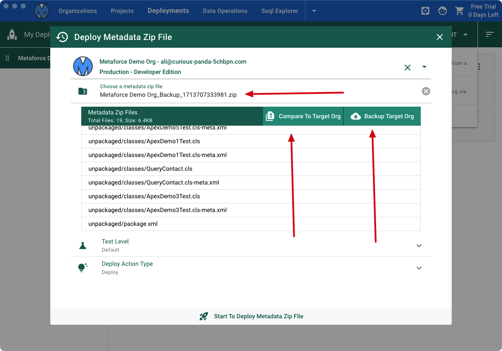Click the Metaforce logo in the top bar
502x351 pixels.
42,11
